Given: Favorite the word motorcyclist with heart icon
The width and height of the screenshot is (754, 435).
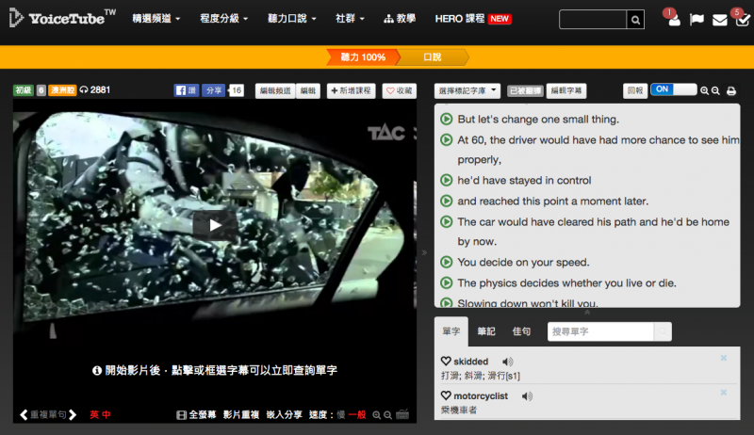Looking at the screenshot, I should [x=446, y=396].
